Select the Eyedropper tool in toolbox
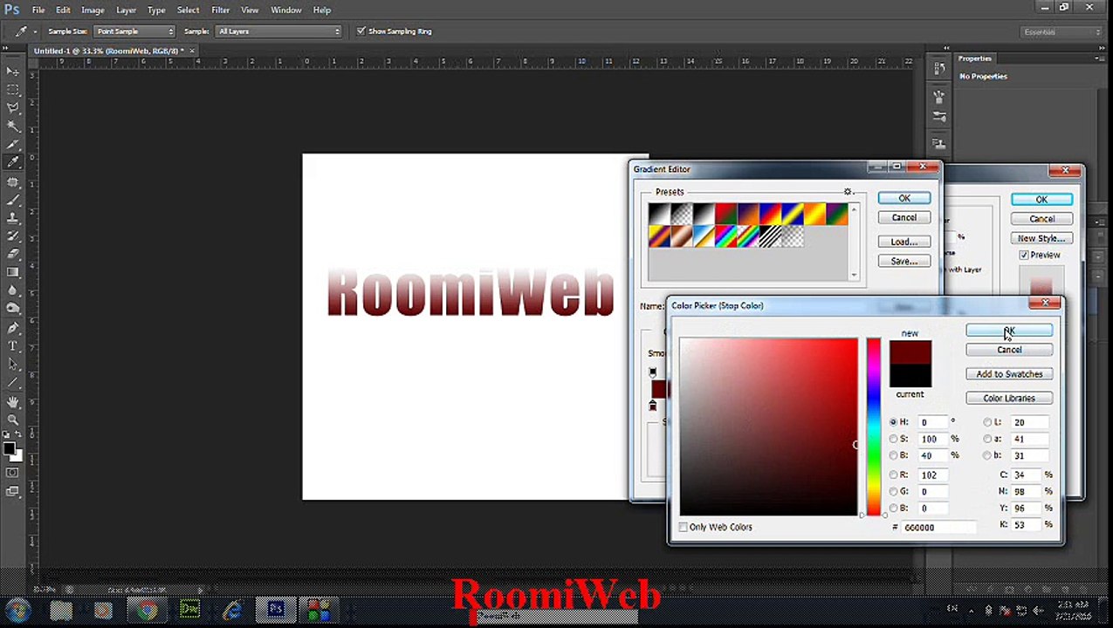The width and height of the screenshot is (1113, 628). click(x=13, y=162)
